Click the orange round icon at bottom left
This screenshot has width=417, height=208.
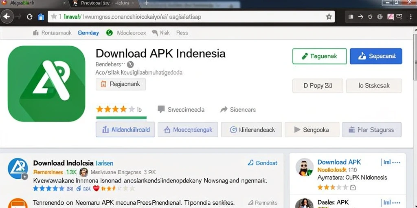point(18,203)
